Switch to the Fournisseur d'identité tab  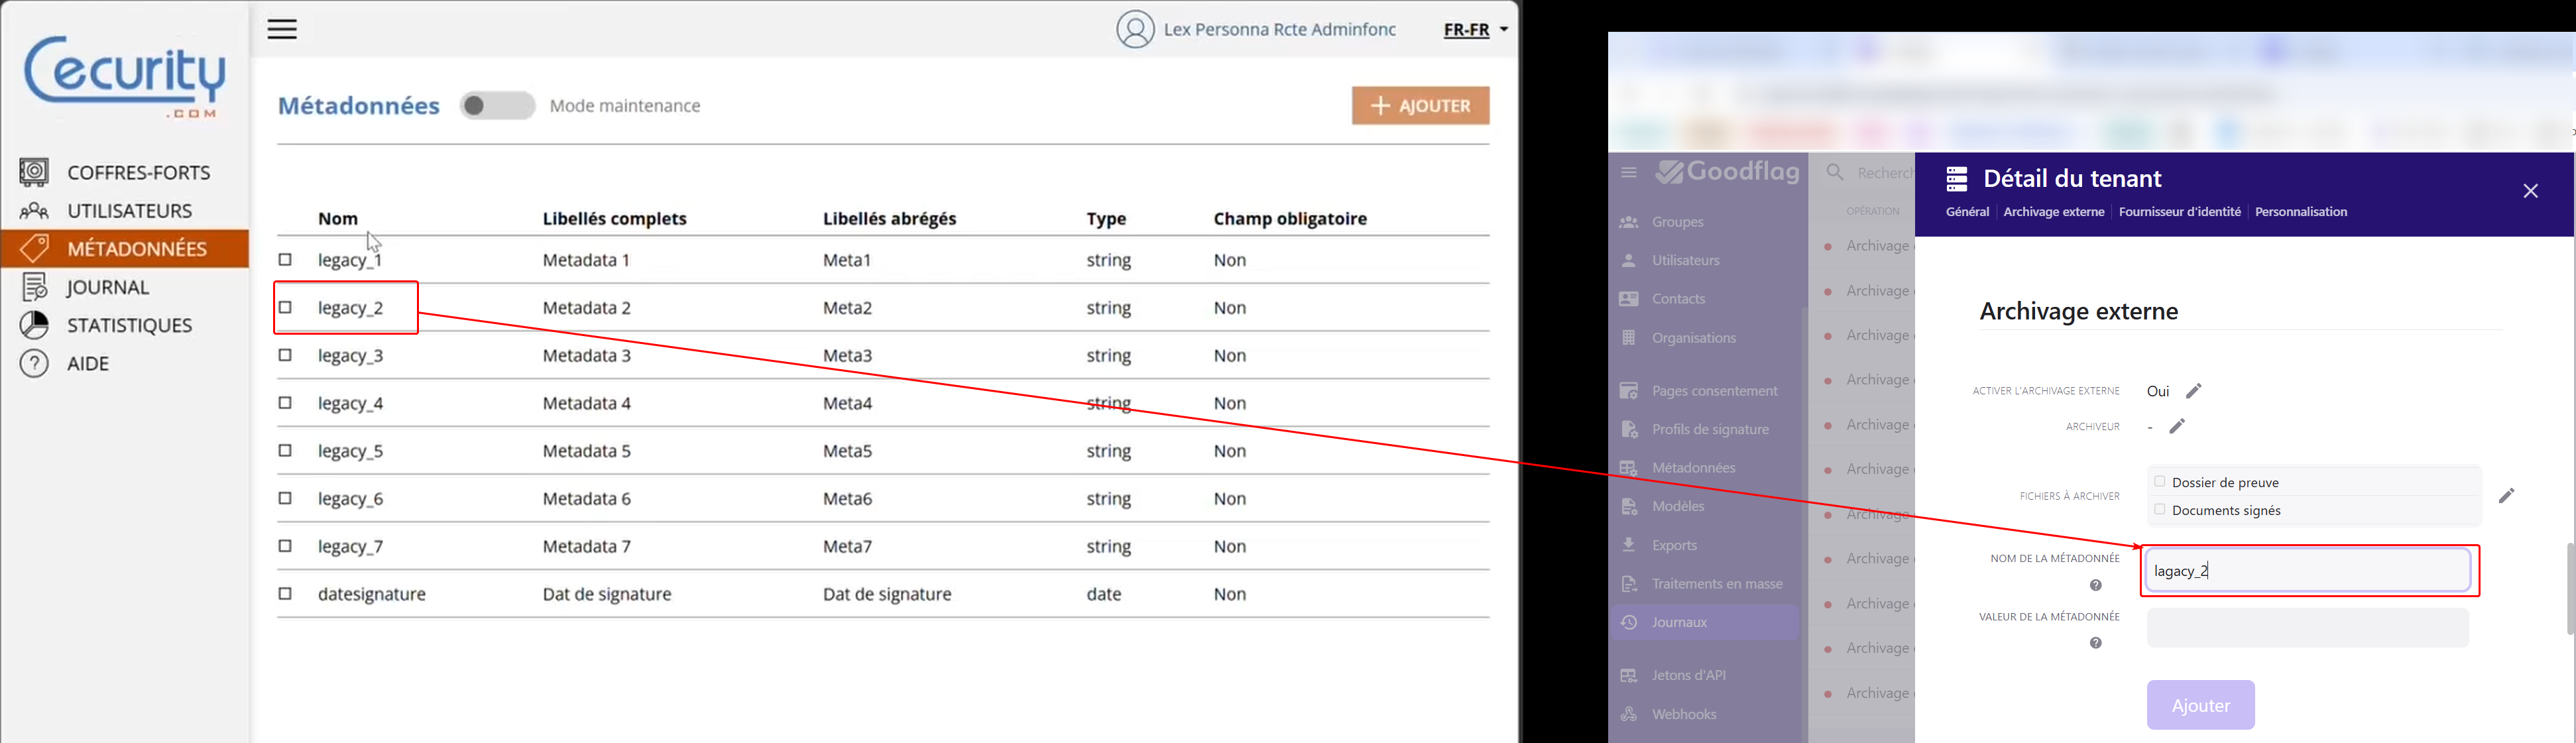2180,212
